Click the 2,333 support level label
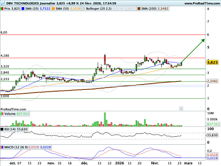This screenshot has height=166, width=221. (5, 79)
